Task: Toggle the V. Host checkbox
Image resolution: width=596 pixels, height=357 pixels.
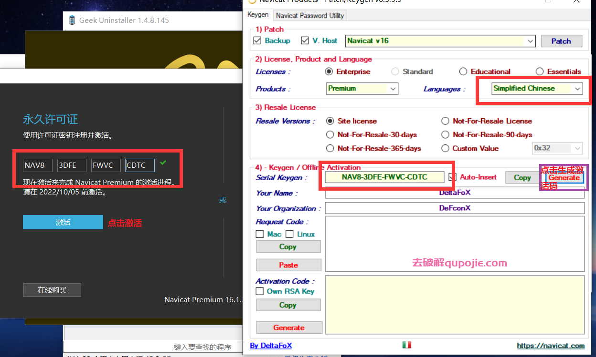Action: click(x=305, y=41)
